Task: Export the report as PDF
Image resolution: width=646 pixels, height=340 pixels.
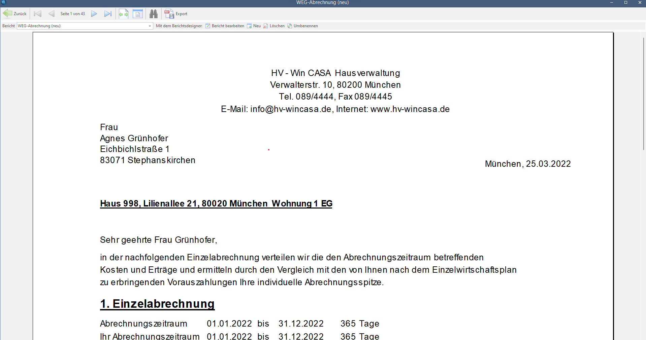Action: click(x=176, y=14)
